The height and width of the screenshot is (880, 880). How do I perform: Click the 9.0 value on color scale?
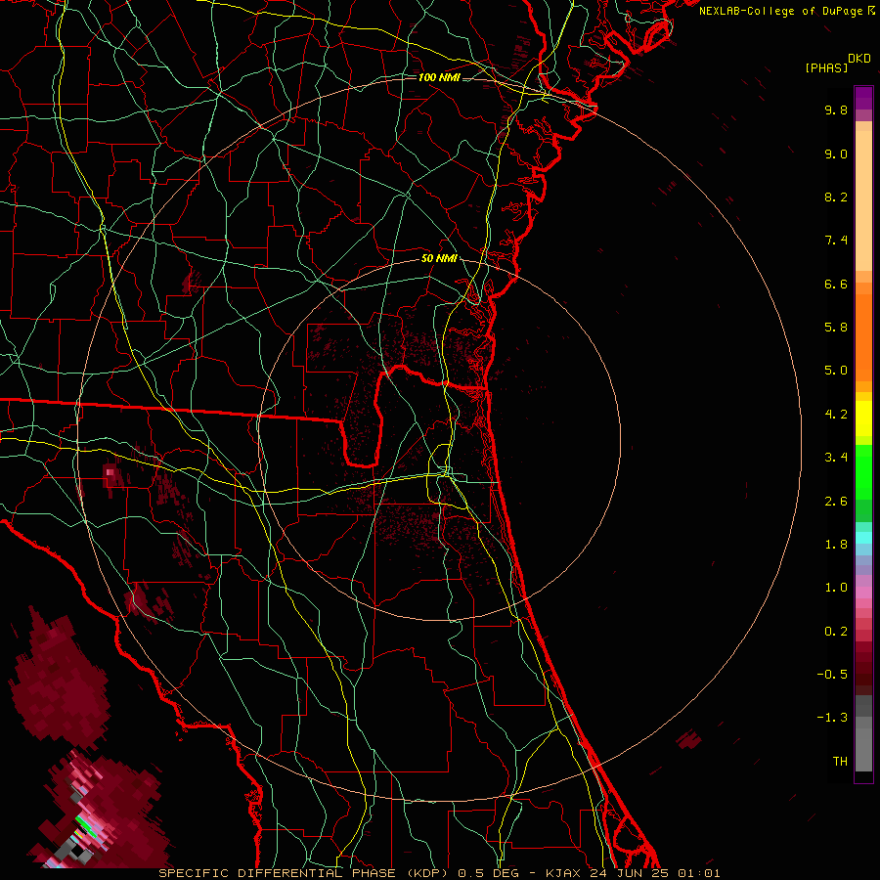836,154
